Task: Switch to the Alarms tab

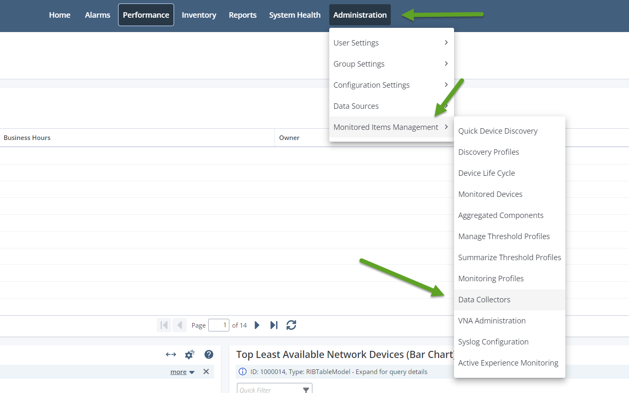Action: pos(97,15)
